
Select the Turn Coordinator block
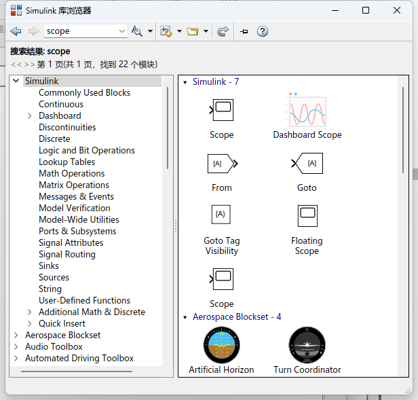[307, 345]
